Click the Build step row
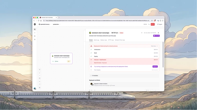Viewport: 197px width, 110px height. coord(124,53)
